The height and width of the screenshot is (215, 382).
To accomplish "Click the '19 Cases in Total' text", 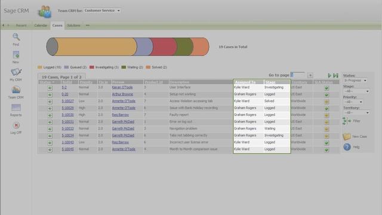I will (x=233, y=47).
